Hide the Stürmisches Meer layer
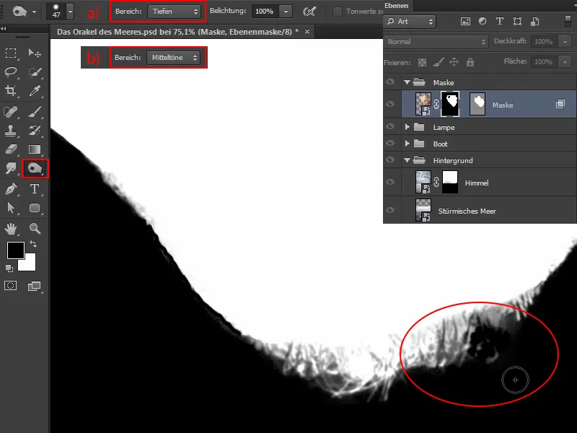The height and width of the screenshot is (433, 577). click(x=390, y=210)
